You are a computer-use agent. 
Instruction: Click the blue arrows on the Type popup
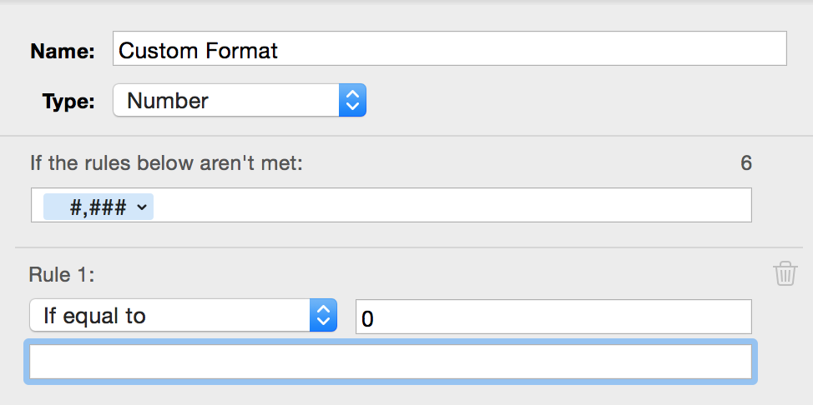(x=352, y=101)
